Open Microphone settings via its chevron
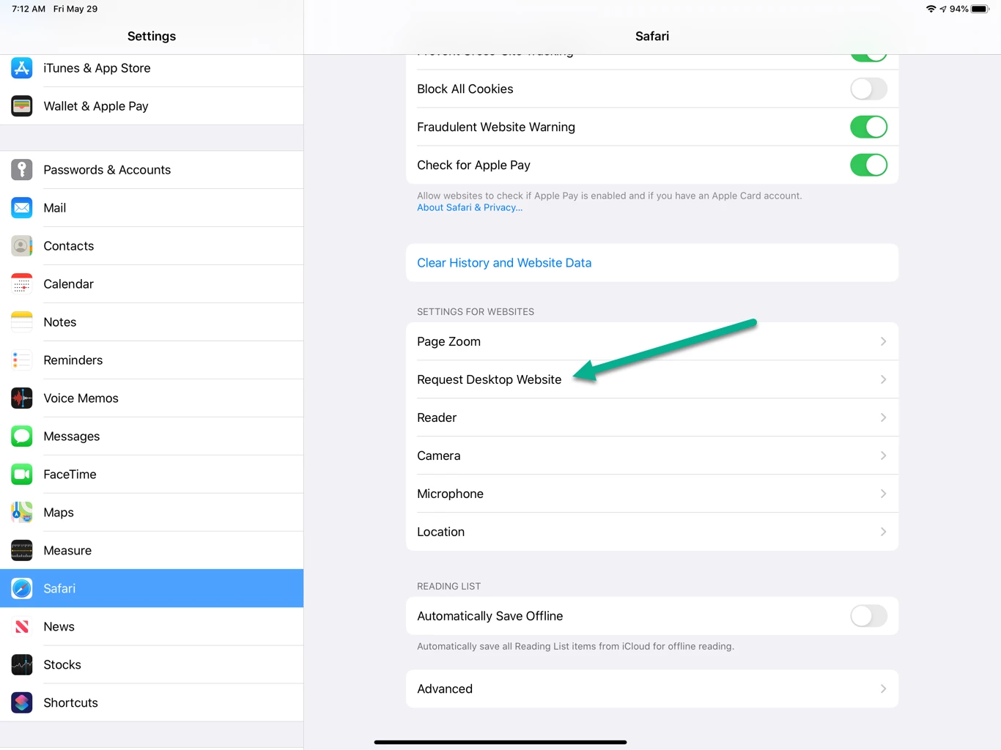The image size is (1001, 750). coord(883,494)
